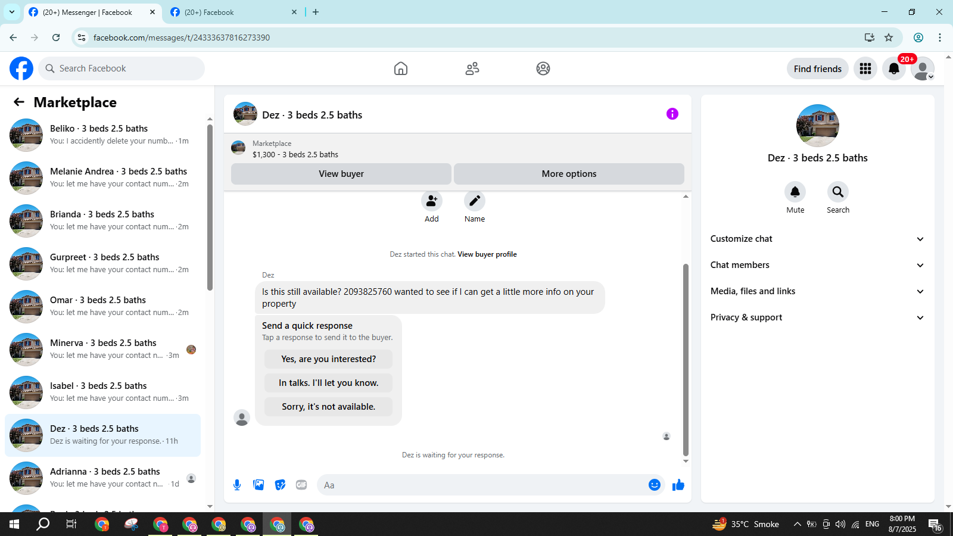Open the View buyer profile link
The image size is (953, 536).
click(x=487, y=254)
